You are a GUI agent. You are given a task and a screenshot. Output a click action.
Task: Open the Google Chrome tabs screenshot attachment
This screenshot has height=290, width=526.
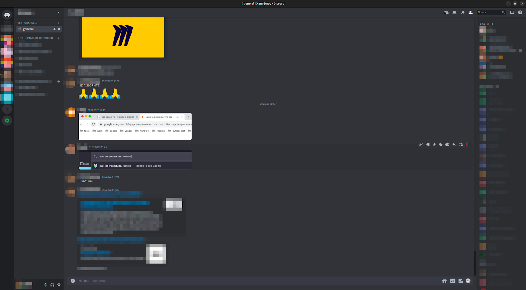(x=135, y=127)
